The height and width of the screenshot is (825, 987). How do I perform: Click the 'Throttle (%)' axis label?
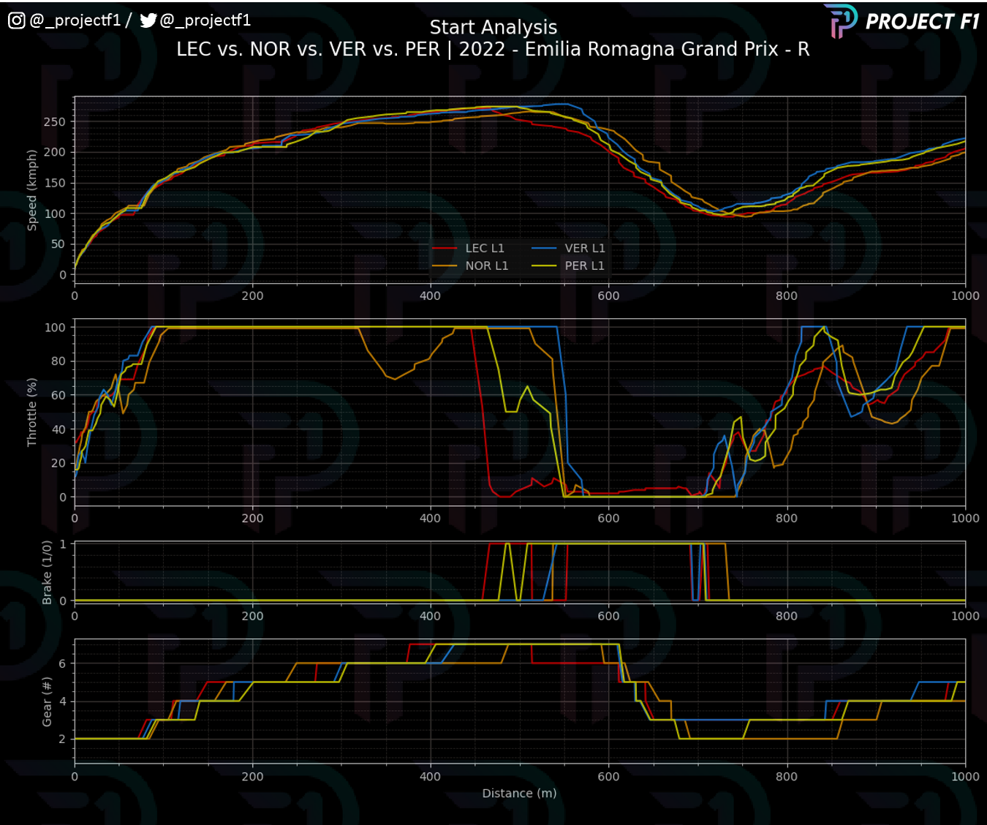coord(31,412)
